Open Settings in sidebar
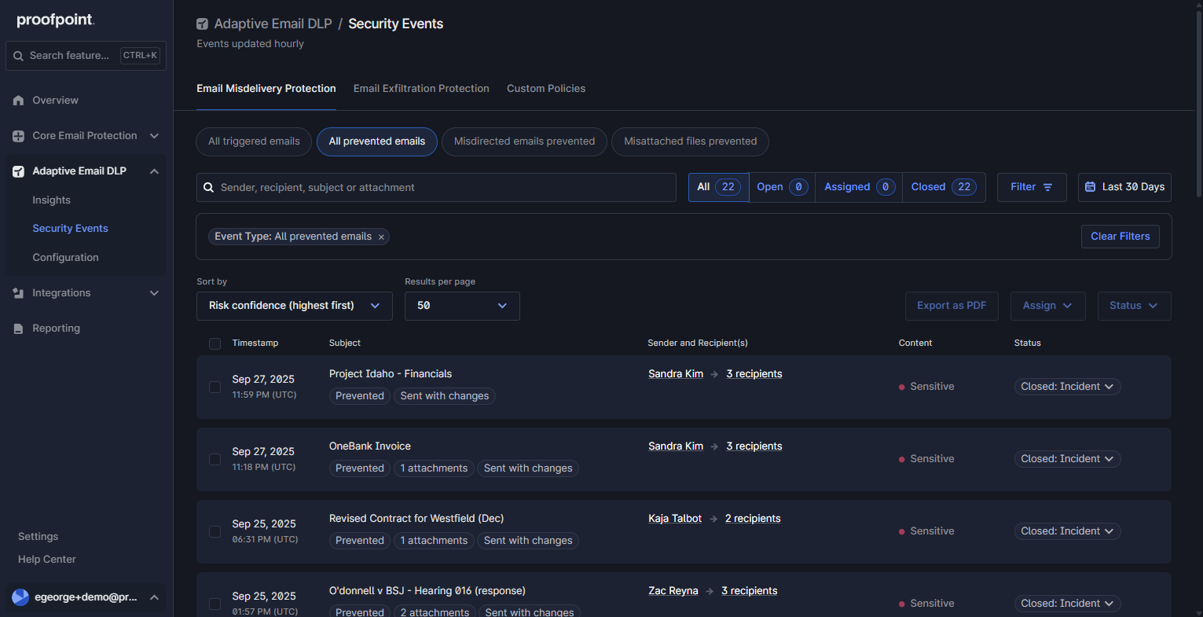This screenshot has height=617, width=1203. [x=38, y=537]
